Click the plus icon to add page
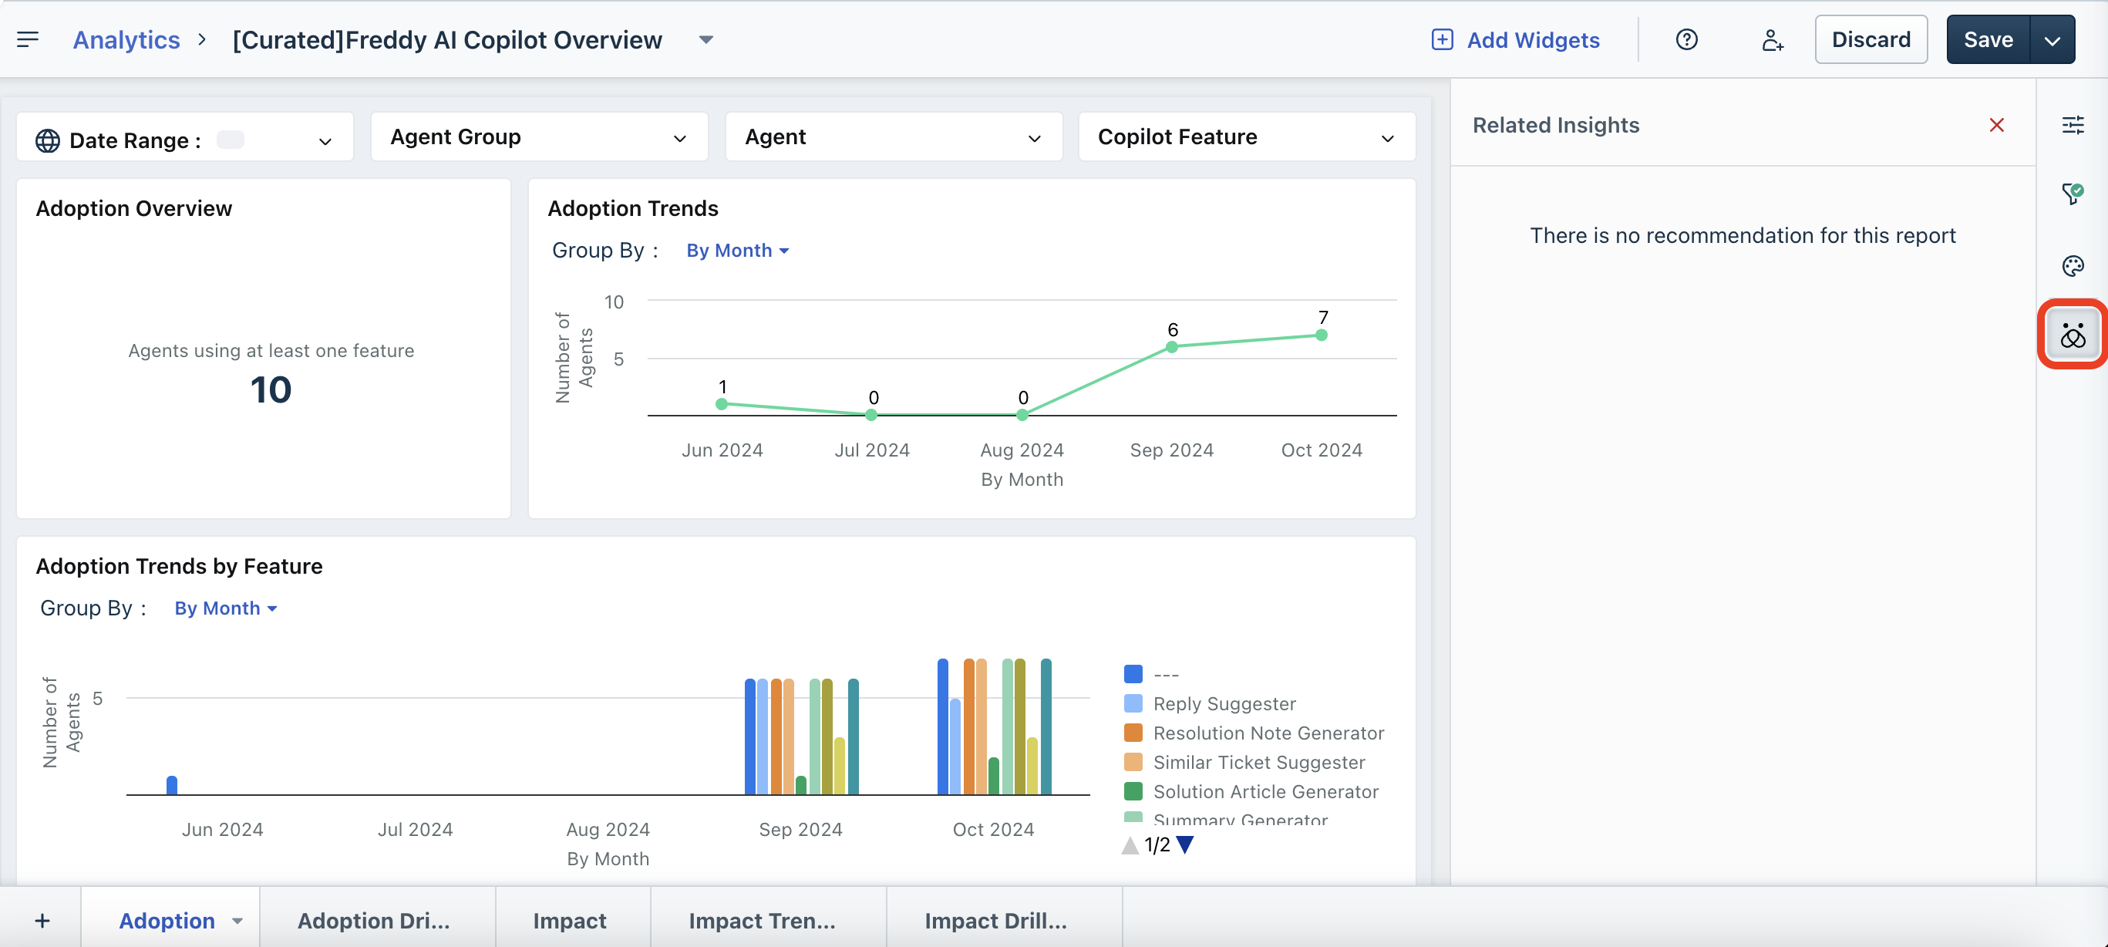Viewport: 2108px width, 947px height. (x=42, y=921)
